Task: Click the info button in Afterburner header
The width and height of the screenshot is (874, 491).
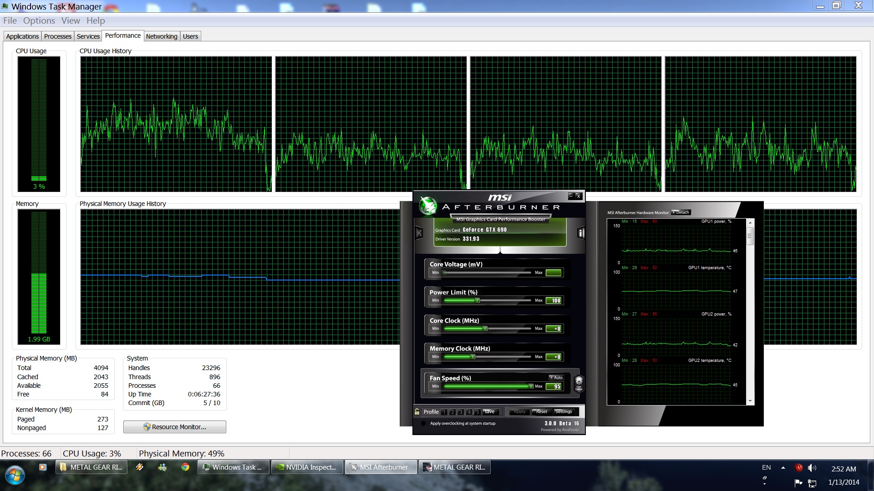Action: coord(580,233)
